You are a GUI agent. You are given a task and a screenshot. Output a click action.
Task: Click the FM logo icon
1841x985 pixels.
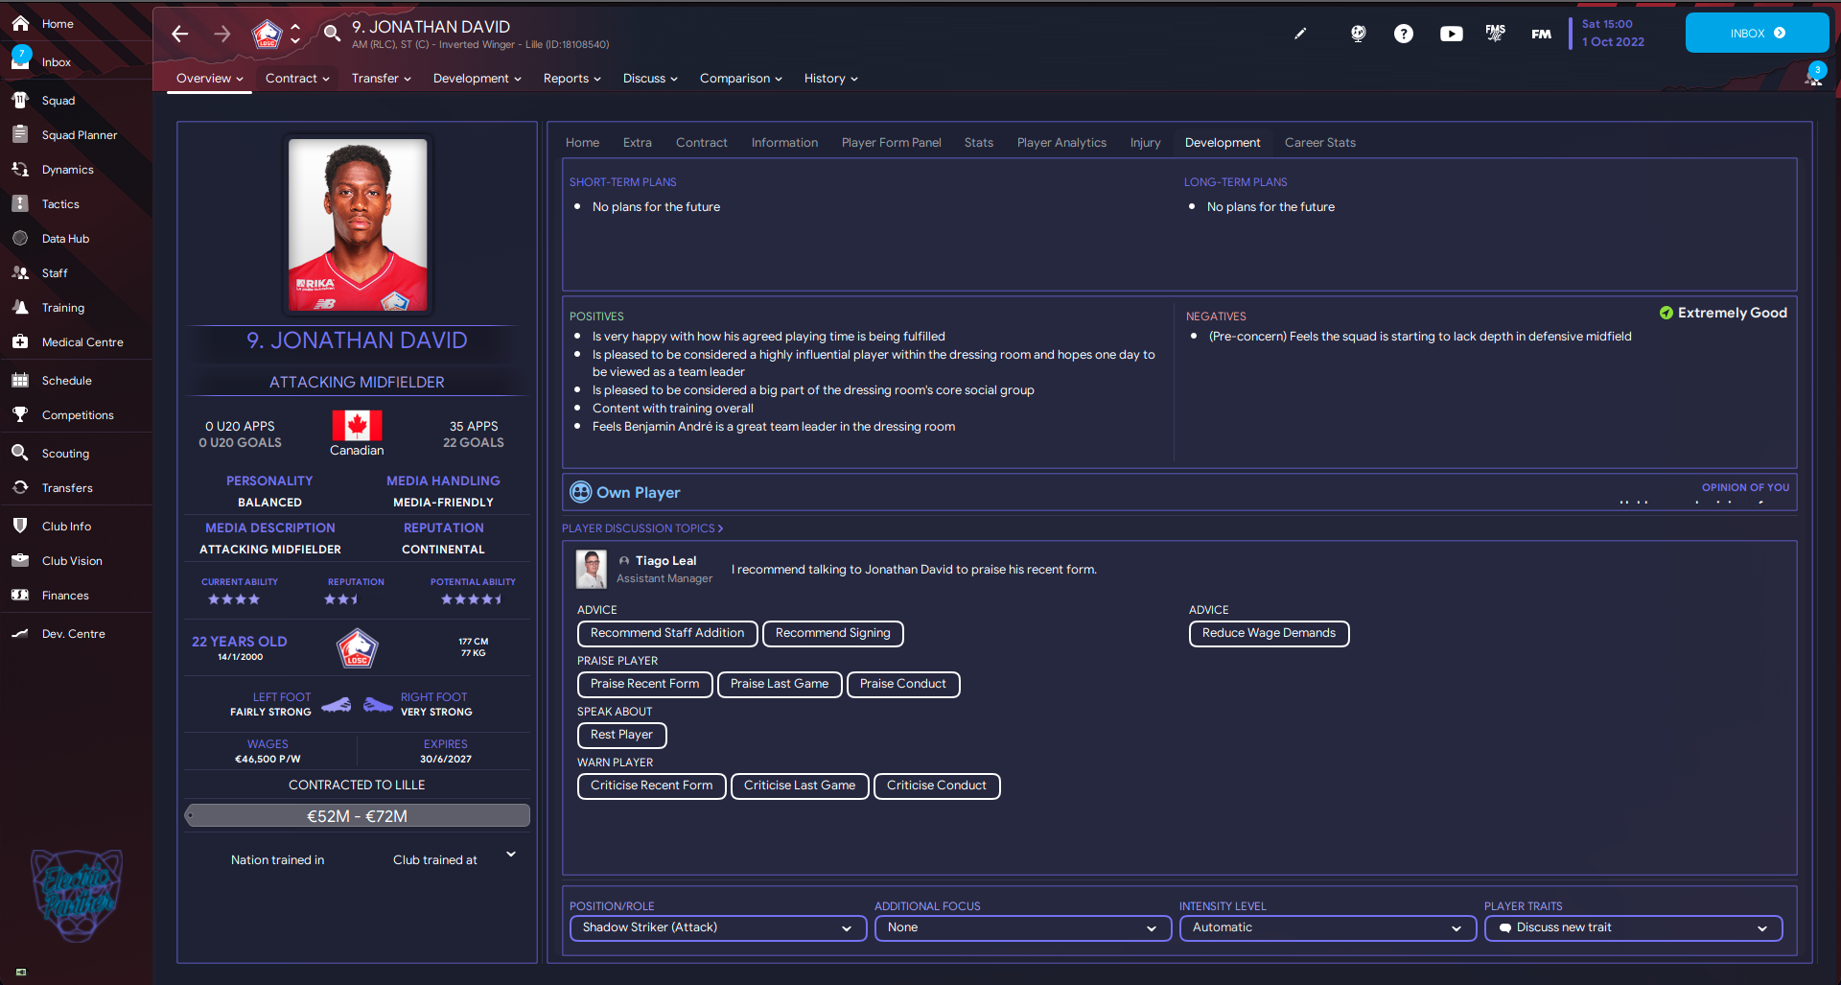pos(1541,34)
